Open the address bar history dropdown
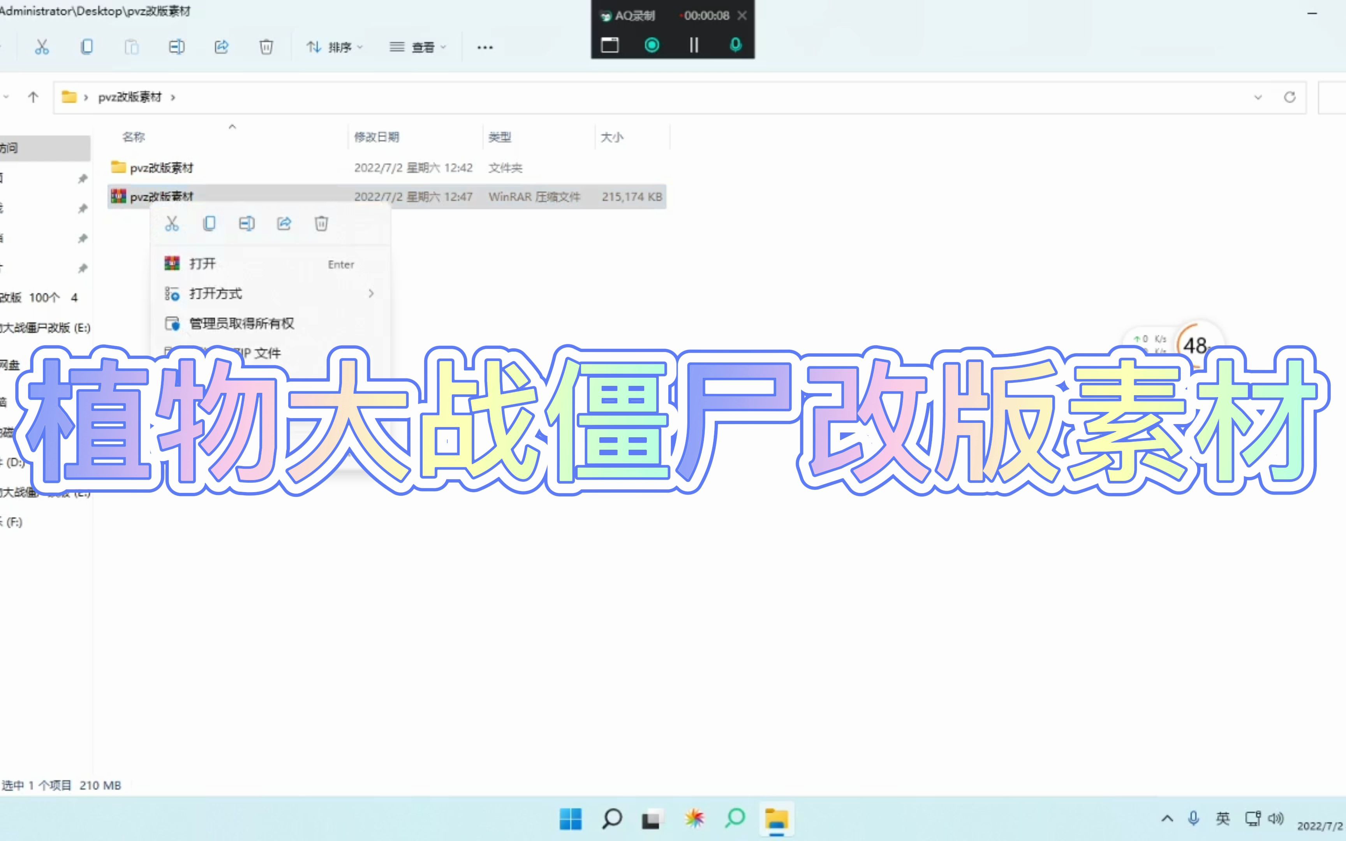The image size is (1346, 841). point(1258,97)
